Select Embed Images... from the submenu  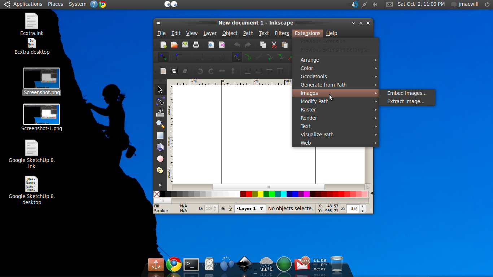(407, 93)
